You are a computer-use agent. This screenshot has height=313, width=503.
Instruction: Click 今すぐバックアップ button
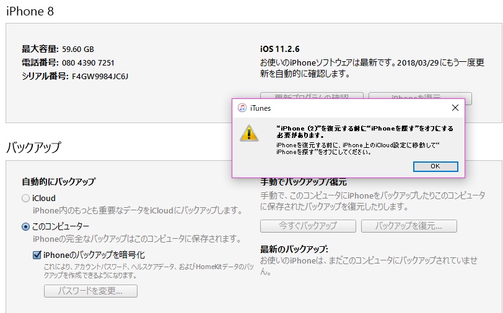[x=308, y=226]
